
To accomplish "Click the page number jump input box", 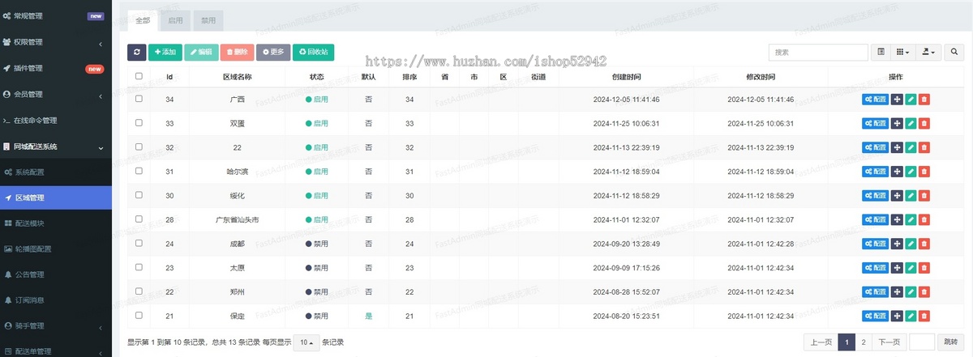I will pyautogui.click(x=923, y=342).
